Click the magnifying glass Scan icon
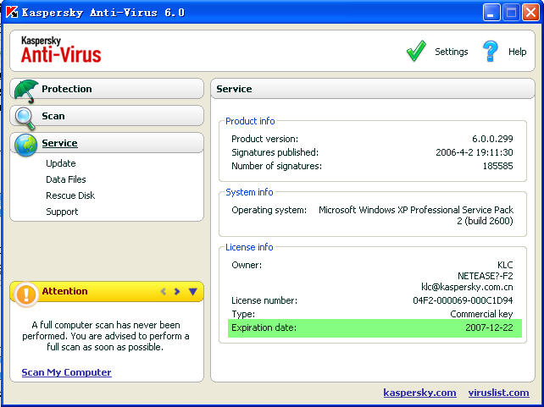 [25, 118]
